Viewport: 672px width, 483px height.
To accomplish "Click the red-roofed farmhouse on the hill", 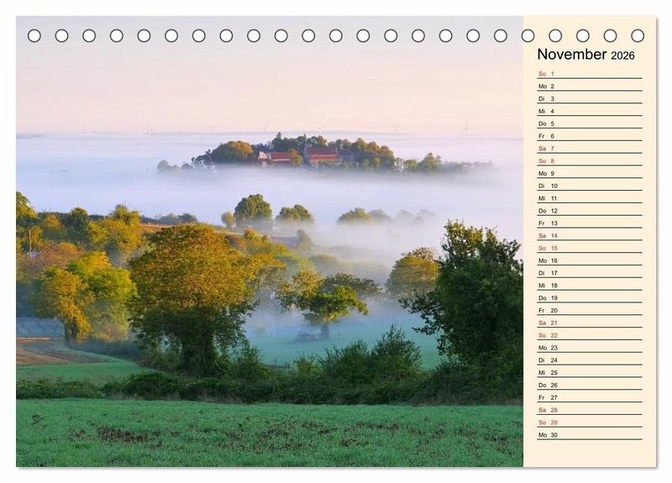I will (x=321, y=155).
